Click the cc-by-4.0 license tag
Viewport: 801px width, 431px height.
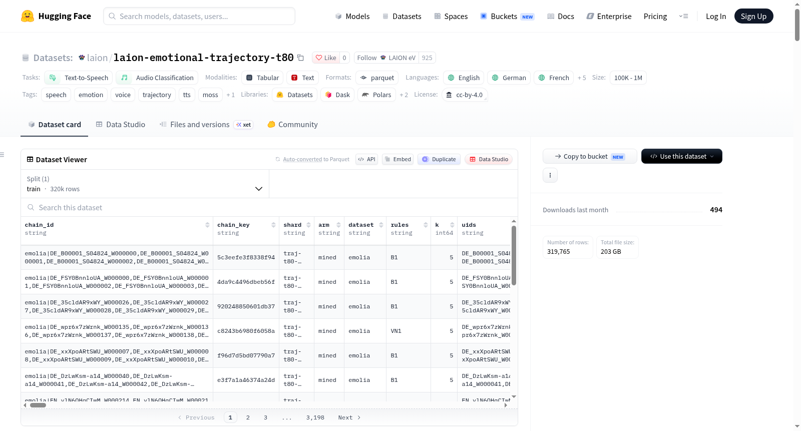(x=465, y=95)
